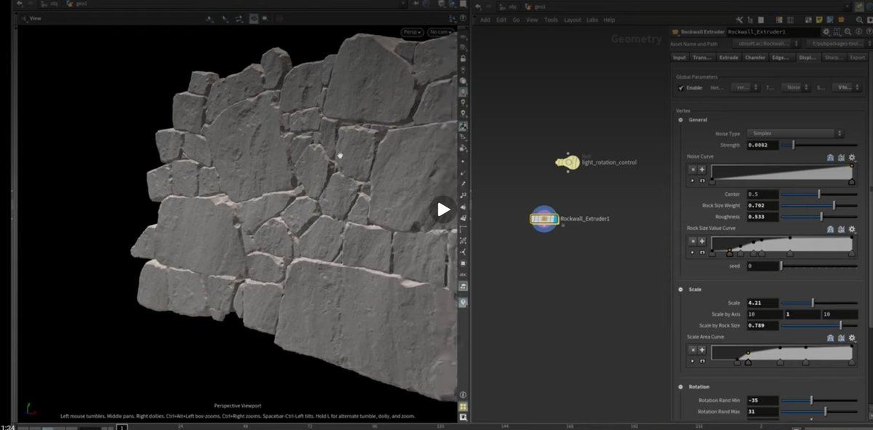The width and height of the screenshot is (873, 430).
Task: Click the light_rotation_control node icon
Action: [567, 162]
